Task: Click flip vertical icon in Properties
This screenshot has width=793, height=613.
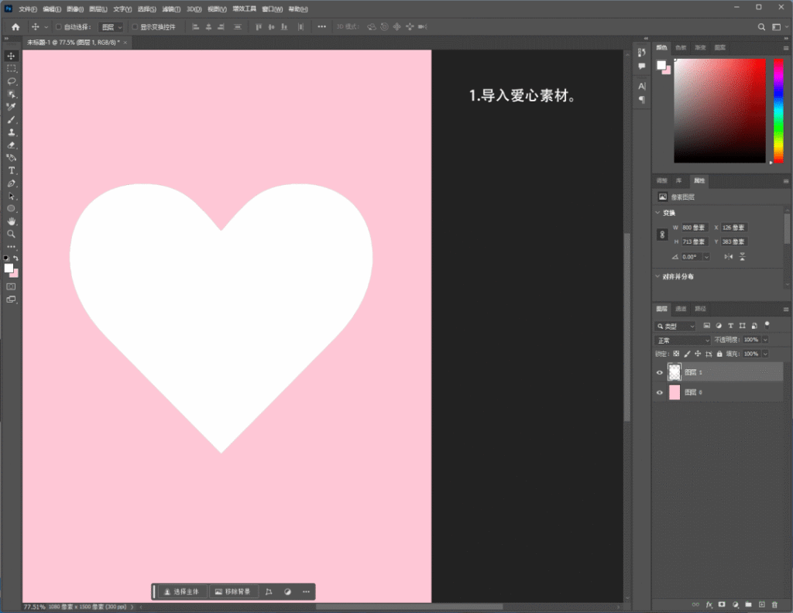Action: [x=743, y=257]
